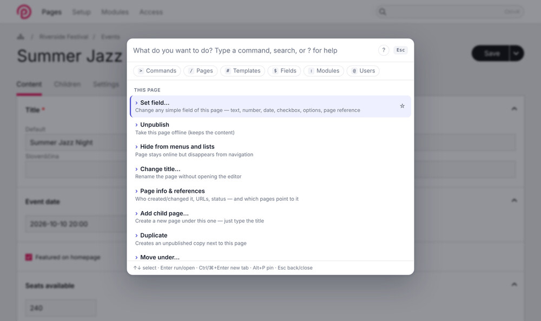Image resolution: width=541 pixels, height=321 pixels.
Task: Switch to the Children tab
Action: coord(67,84)
